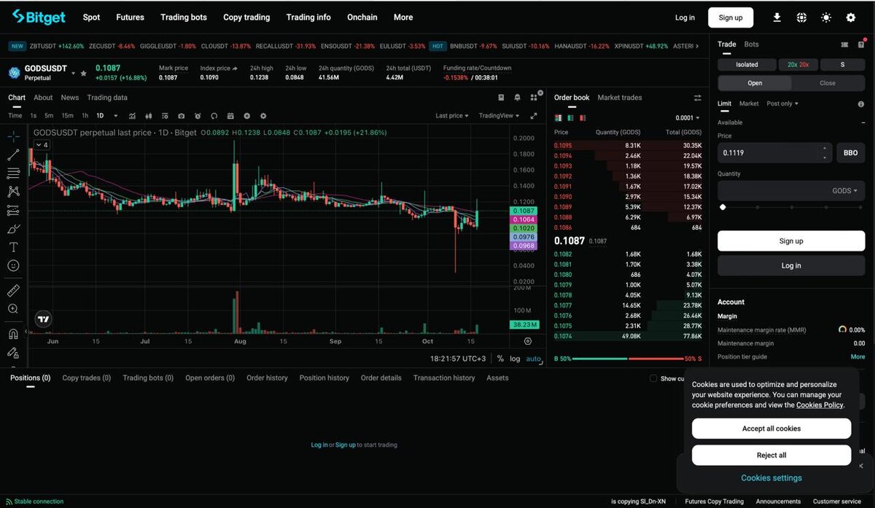This screenshot has width=875, height=508.
Task: Select the forecast position drawing tool
Action: (x=13, y=211)
